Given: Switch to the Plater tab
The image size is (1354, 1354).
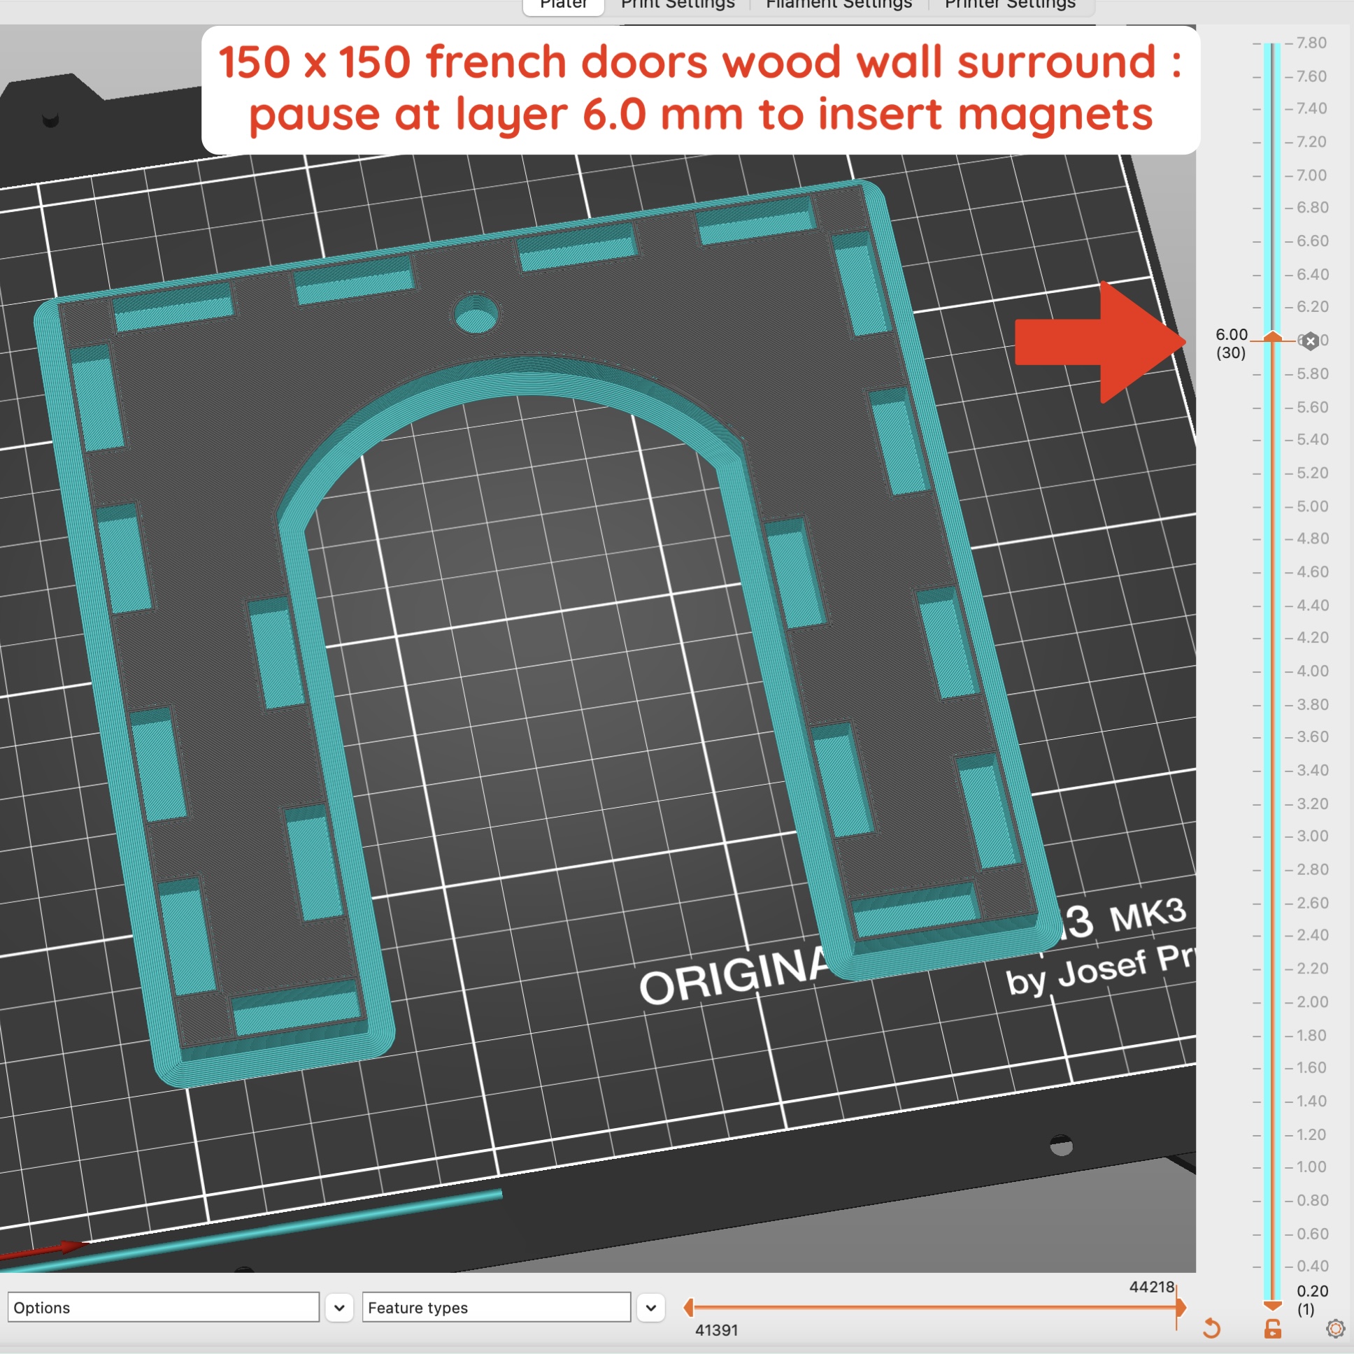Looking at the screenshot, I should tap(564, 6).
